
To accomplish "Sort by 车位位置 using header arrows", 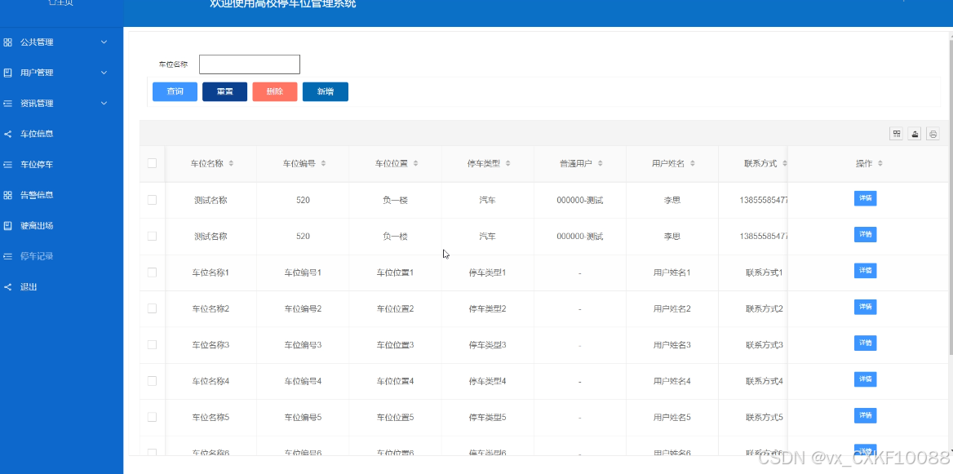I will (416, 163).
